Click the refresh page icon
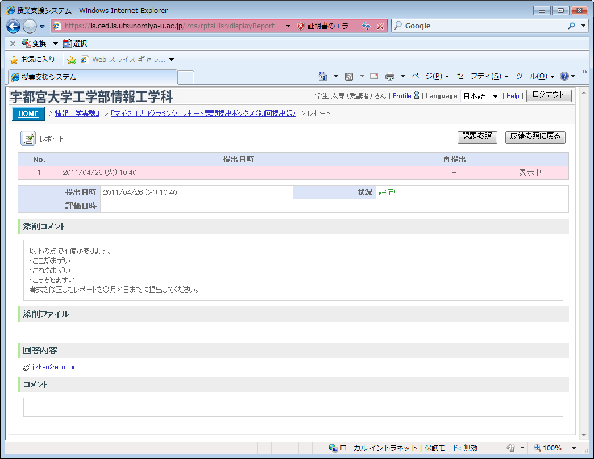Viewport: 594px width, 459px height. (367, 26)
